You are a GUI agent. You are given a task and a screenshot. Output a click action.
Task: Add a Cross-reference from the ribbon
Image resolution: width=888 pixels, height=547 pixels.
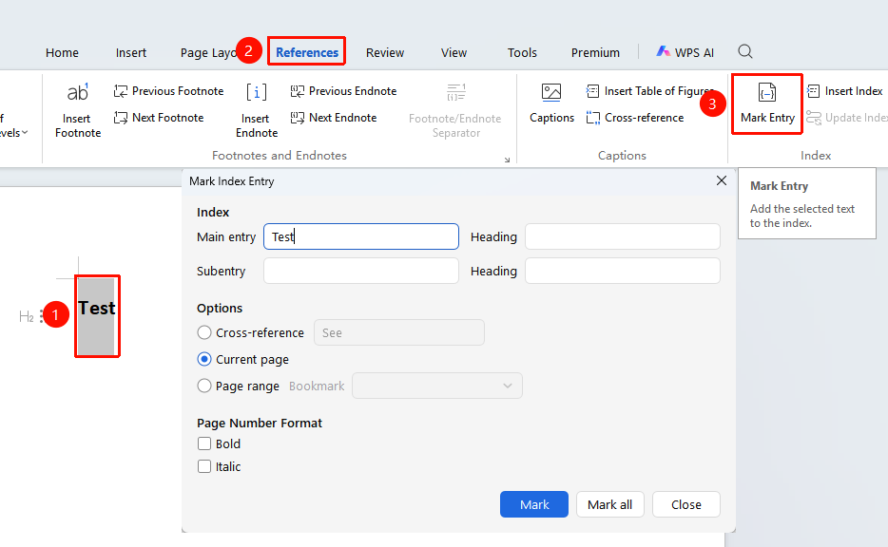tap(635, 118)
